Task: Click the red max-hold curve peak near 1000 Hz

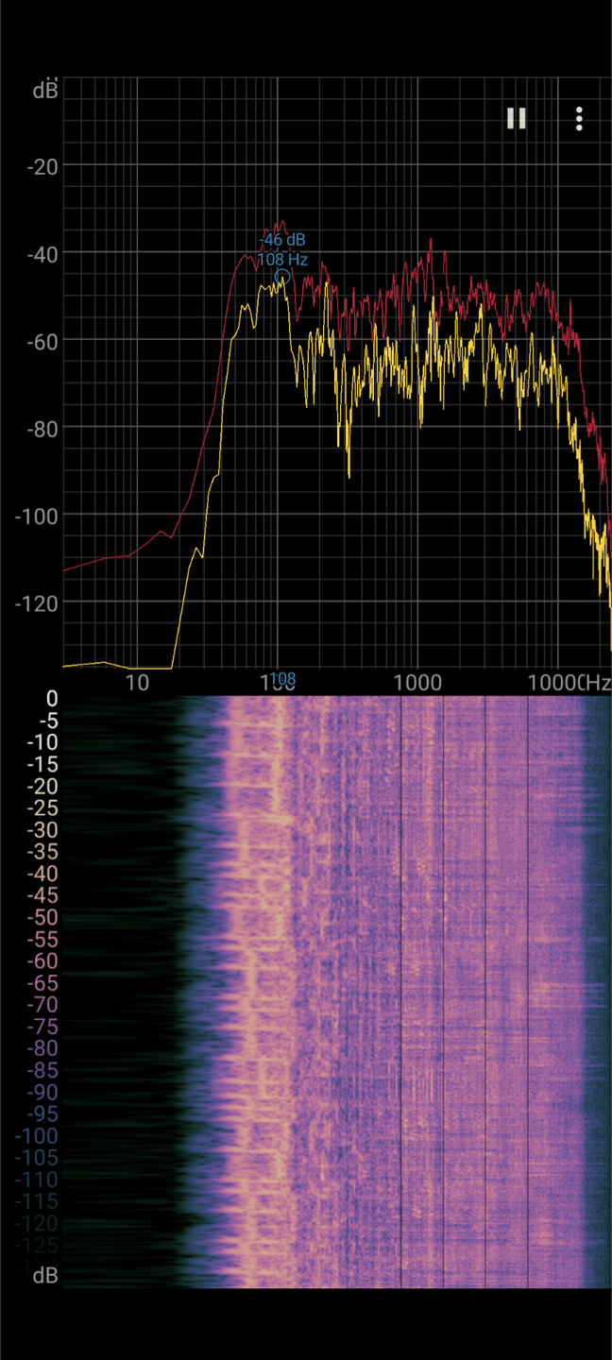Action: click(432, 241)
